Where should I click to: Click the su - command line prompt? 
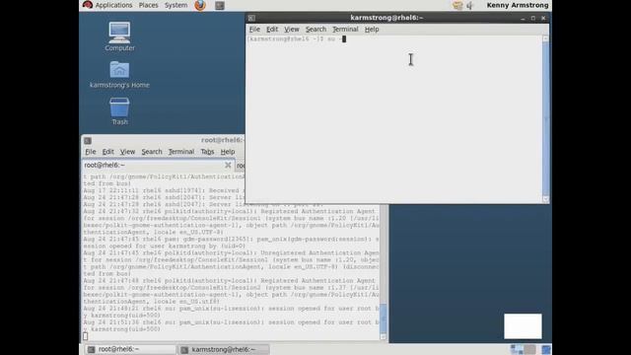click(297, 39)
